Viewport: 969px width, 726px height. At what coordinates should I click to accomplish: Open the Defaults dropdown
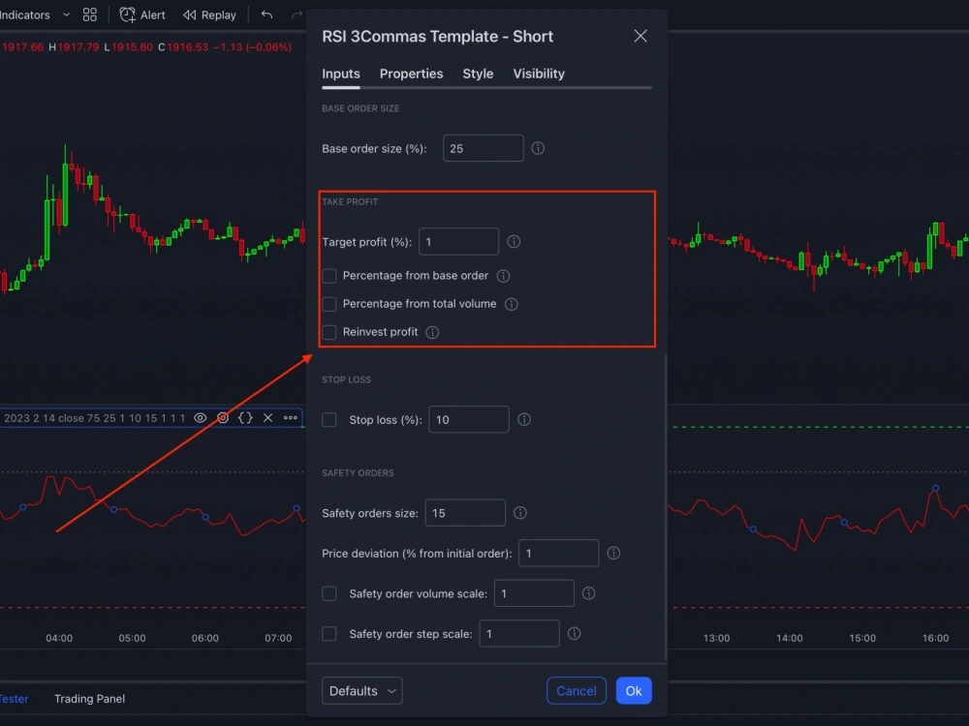pyautogui.click(x=362, y=691)
